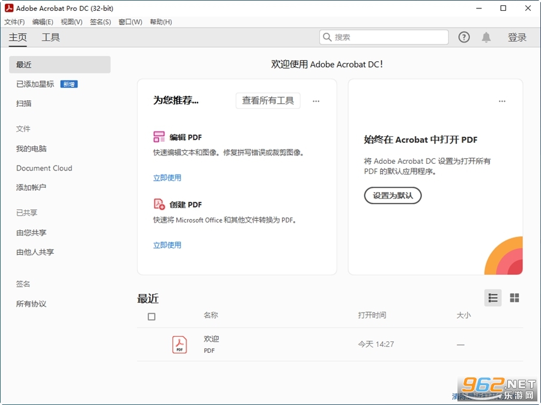Click in the 搜索 search field
This screenshot has width=541, height=405.
tap(384, 37)
